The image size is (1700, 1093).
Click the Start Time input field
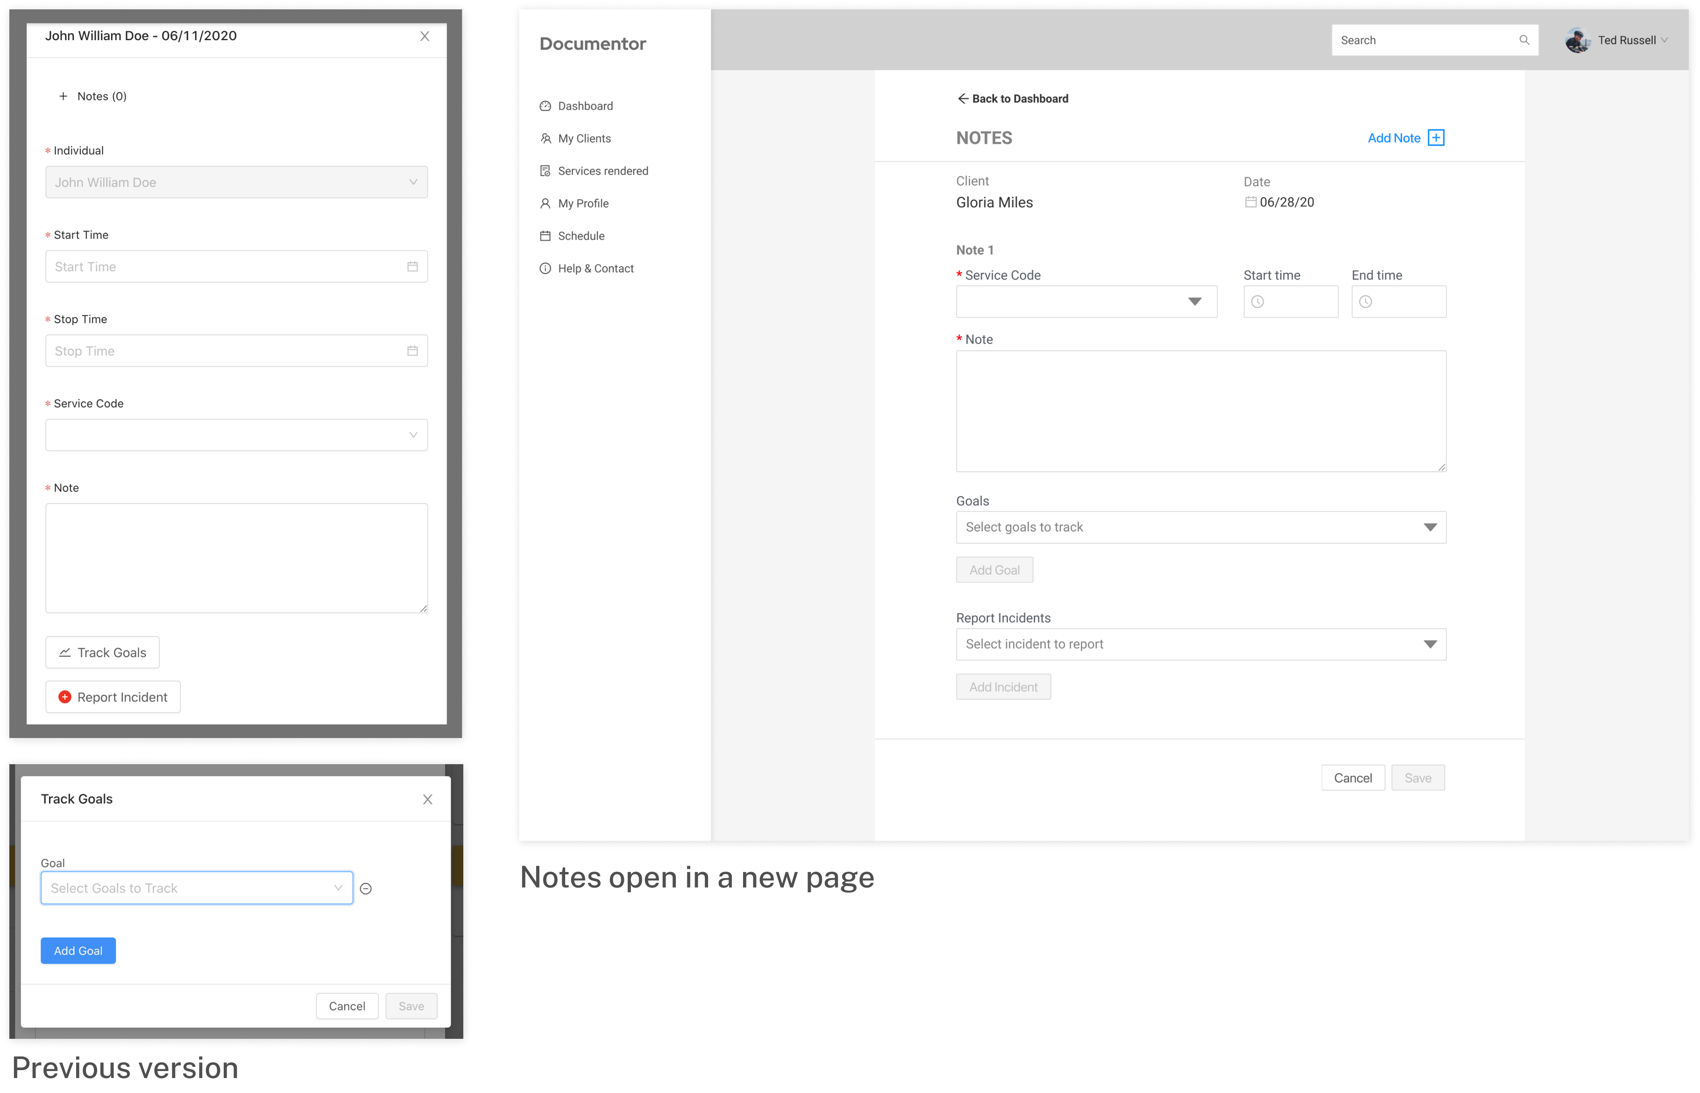(x=236, y=267)
